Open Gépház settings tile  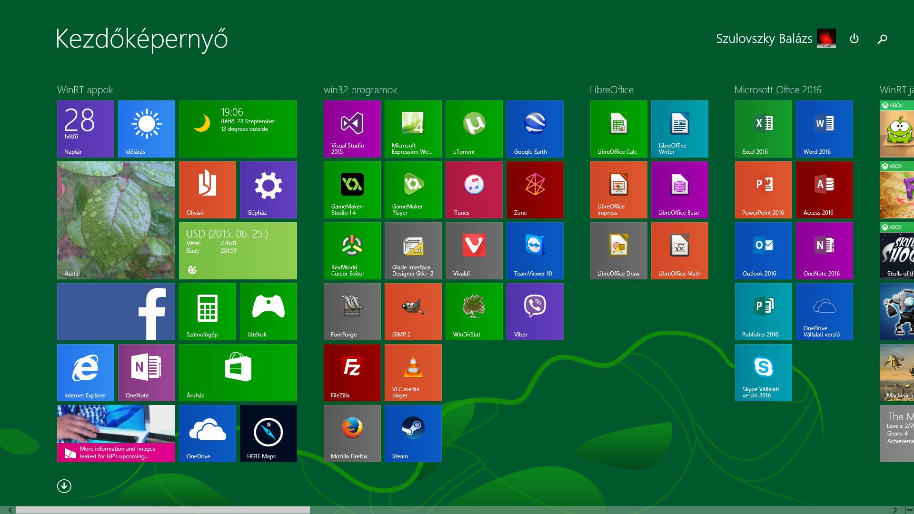tap(268, 190)
